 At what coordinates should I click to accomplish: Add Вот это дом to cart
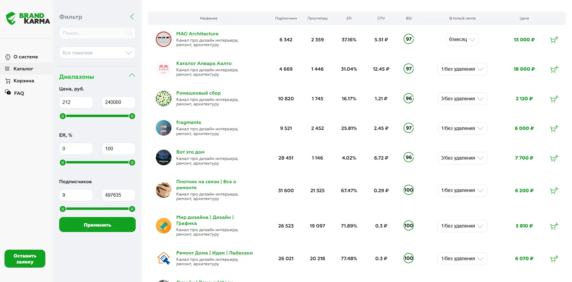[x=554, y=158]
